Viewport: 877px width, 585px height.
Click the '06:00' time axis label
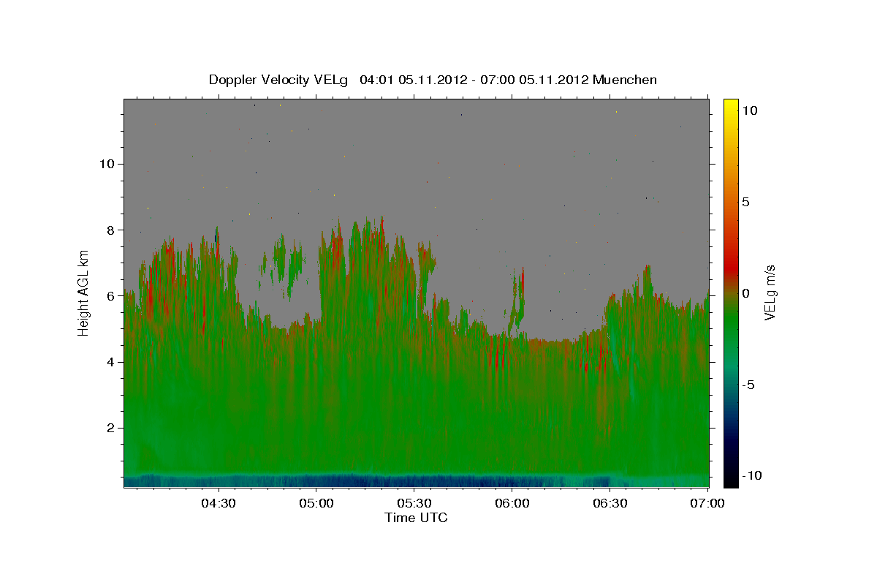(512, 503)
